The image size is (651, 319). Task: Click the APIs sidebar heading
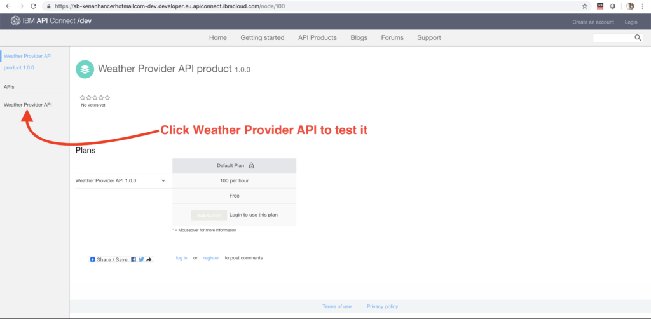(9, 87)
